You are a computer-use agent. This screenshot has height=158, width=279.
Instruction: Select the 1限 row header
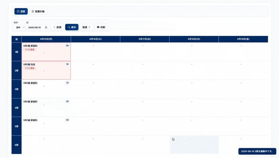(17, 52)
